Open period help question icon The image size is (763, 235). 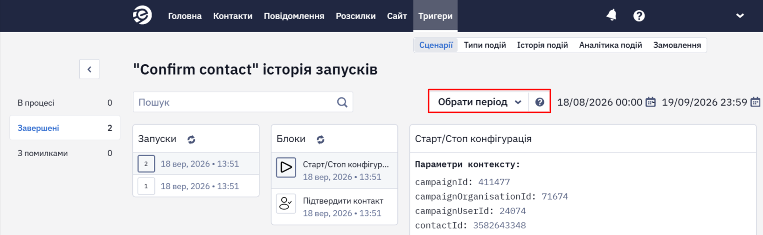click(x=540, y=102)
